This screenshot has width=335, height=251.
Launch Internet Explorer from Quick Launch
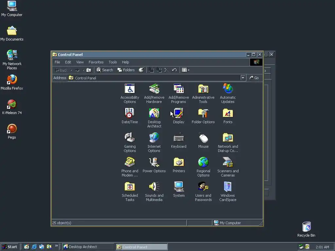pos(34,247)
